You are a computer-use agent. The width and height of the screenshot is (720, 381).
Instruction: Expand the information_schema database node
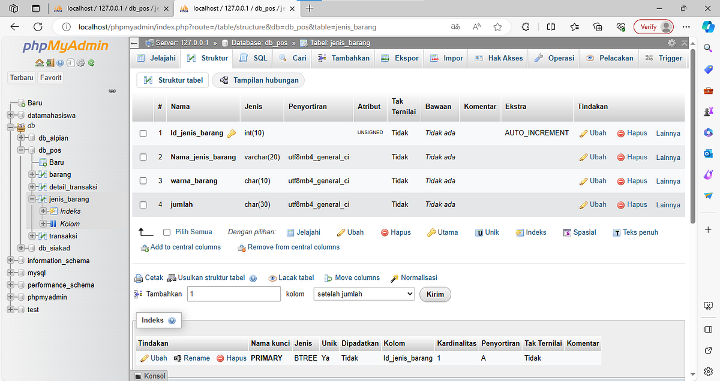(10, 261)
